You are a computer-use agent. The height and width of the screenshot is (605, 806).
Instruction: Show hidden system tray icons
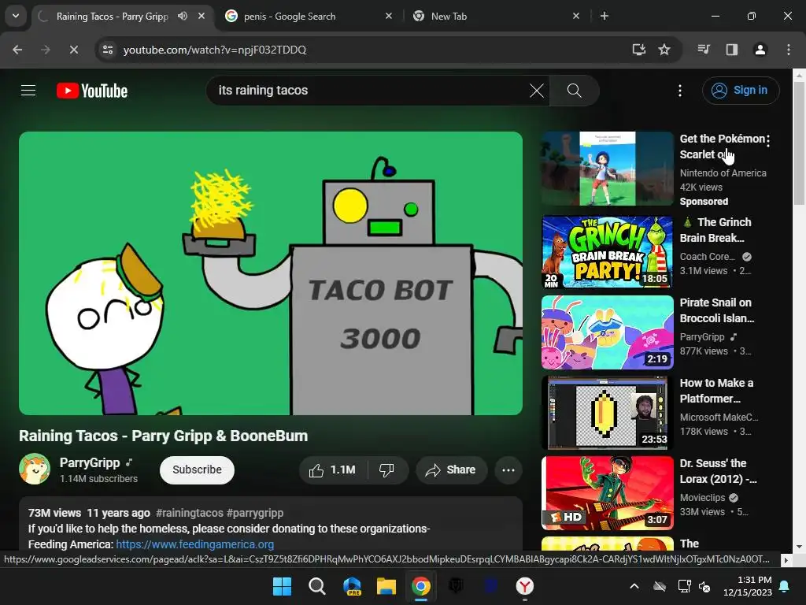click(x=634, y=586)
